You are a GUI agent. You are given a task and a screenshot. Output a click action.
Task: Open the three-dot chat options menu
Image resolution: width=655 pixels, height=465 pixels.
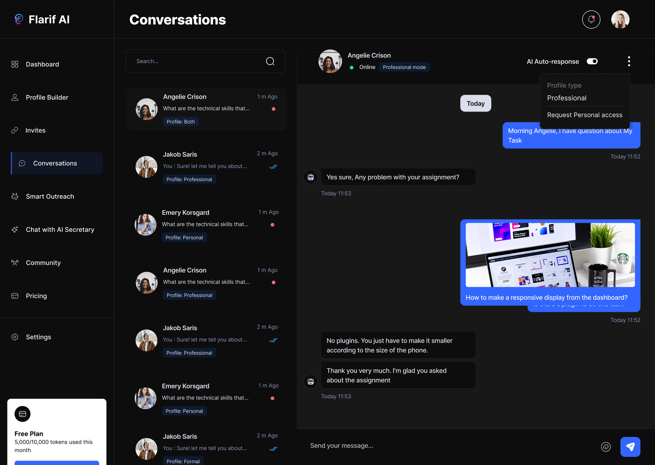coord(629,61)
